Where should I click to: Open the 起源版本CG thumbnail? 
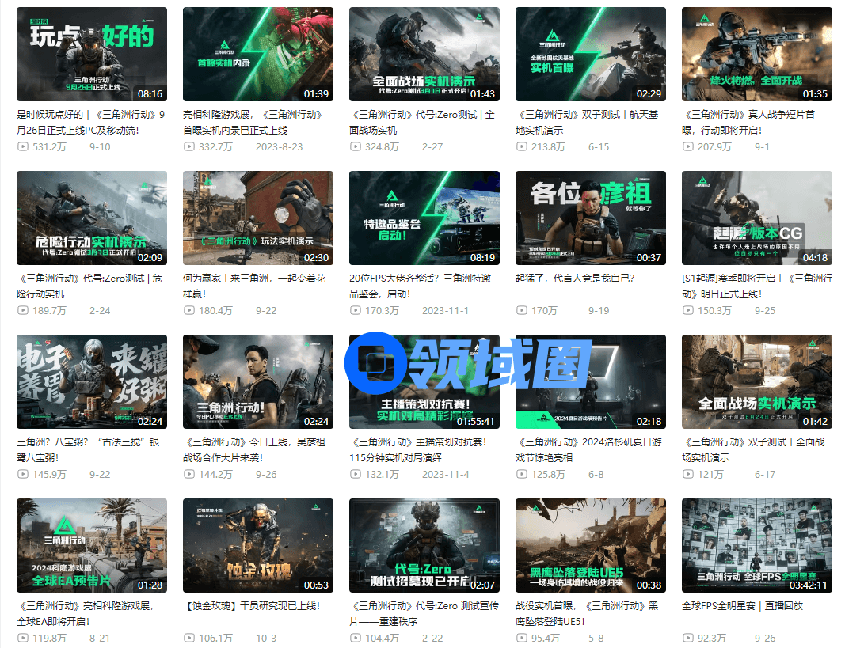click(x=756, y=218)
